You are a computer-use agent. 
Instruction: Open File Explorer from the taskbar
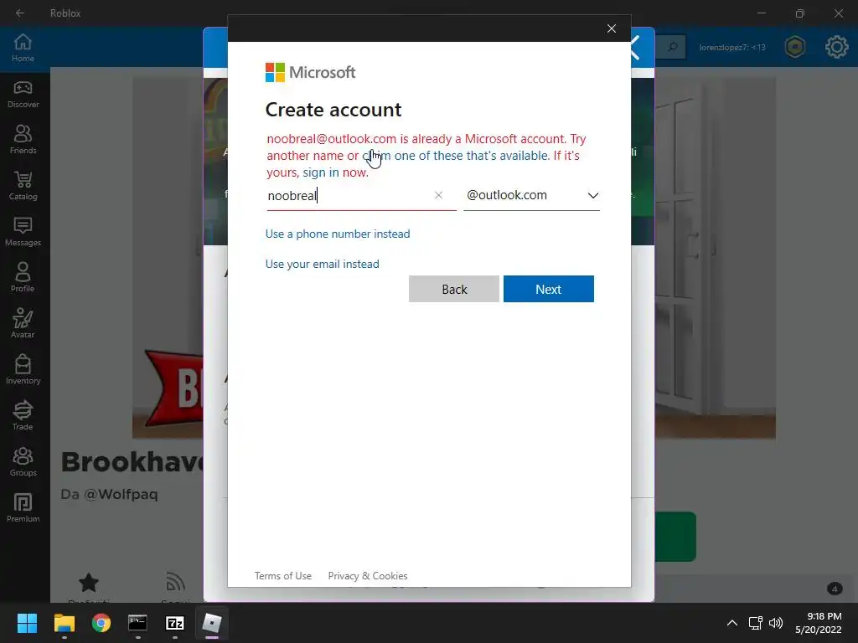(64, 623)
